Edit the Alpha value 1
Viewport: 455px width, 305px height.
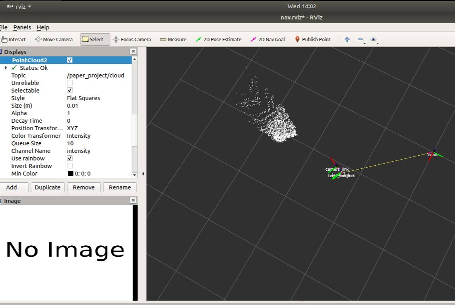pos(99,113)
